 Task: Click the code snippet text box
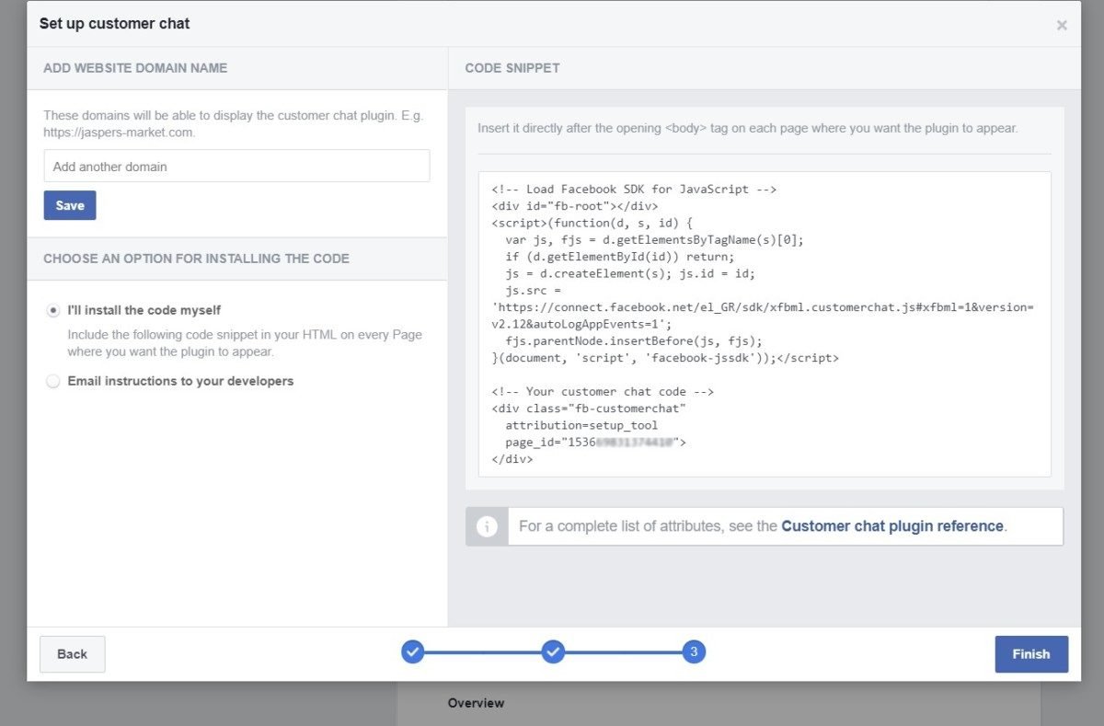[x=765, y=324]
